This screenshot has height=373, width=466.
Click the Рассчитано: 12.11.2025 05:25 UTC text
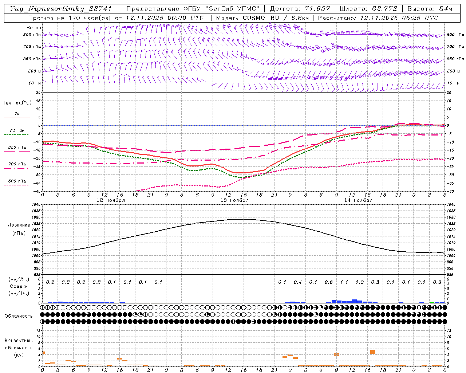point(378,18)
